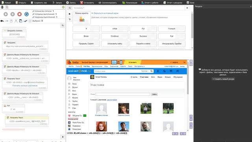The height and width of the screenshot is (142, 252).
Task: Click the Новый toolbar button
Action: tap(6, 3)
